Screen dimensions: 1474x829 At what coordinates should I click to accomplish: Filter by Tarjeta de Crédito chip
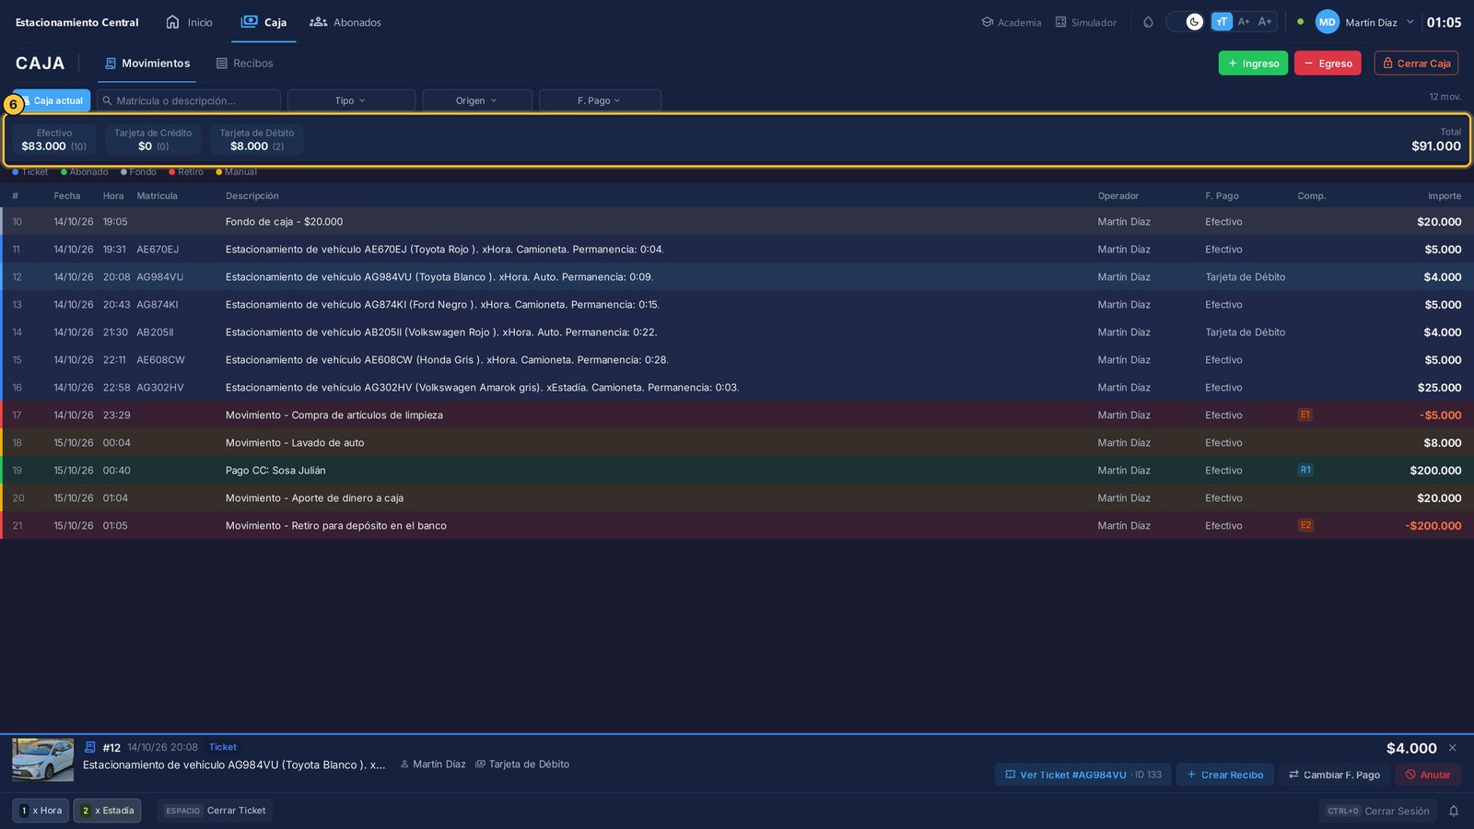click(x=153, y=140)
